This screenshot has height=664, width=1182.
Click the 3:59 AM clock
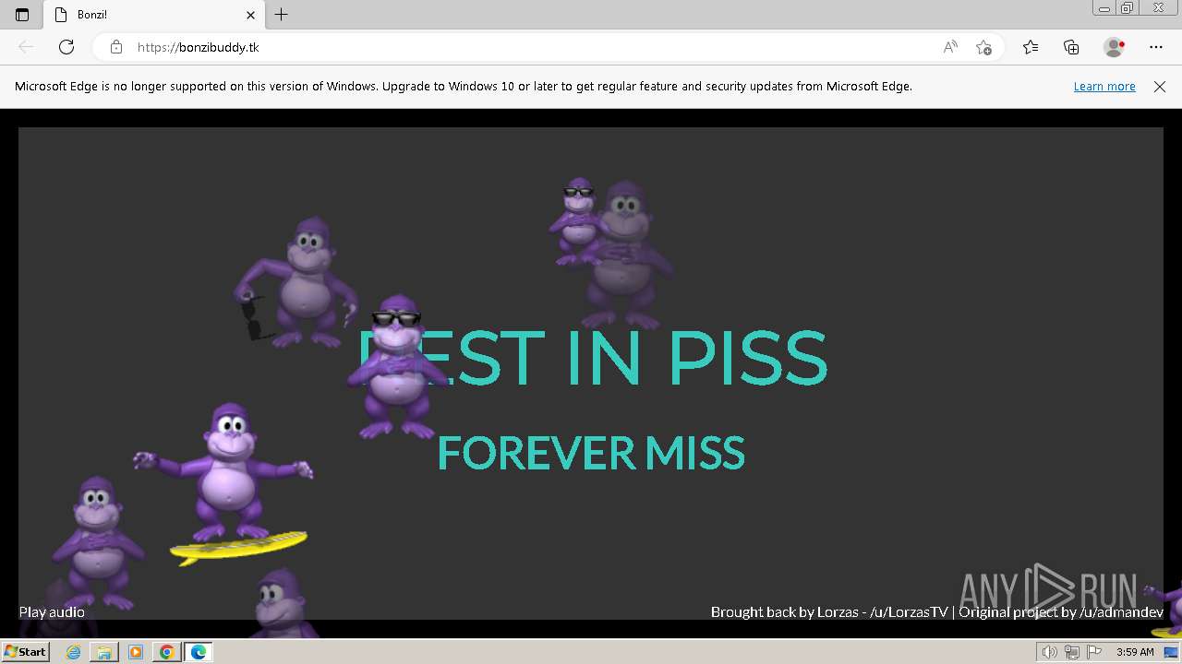[1135, 652]
